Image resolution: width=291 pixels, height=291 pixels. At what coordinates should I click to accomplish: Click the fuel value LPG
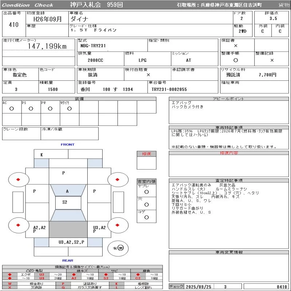pyautogui.click(x=143, y=60)
